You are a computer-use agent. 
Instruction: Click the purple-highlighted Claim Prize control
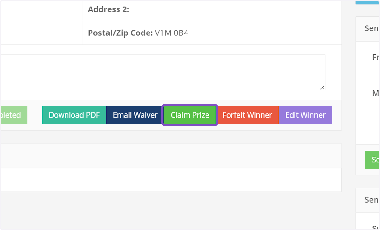(190, 115)
